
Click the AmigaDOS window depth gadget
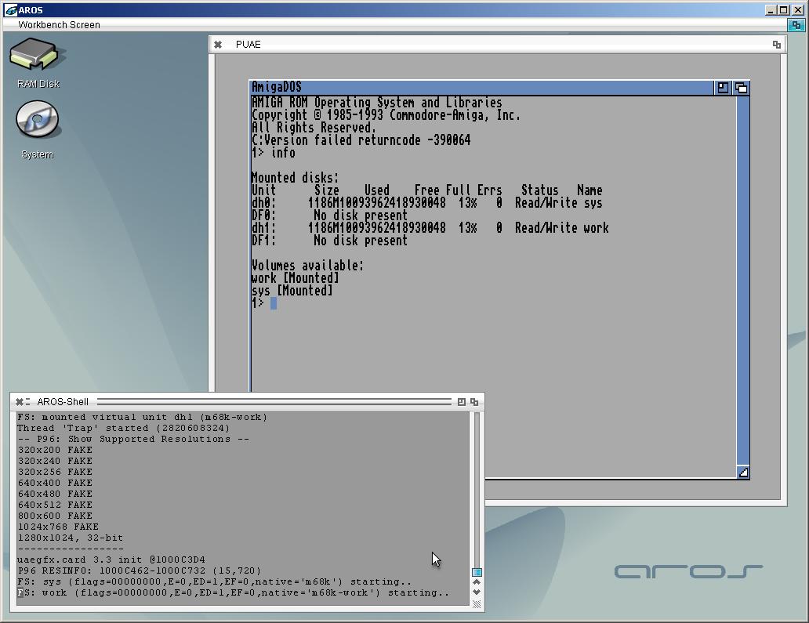pos(742,88)
